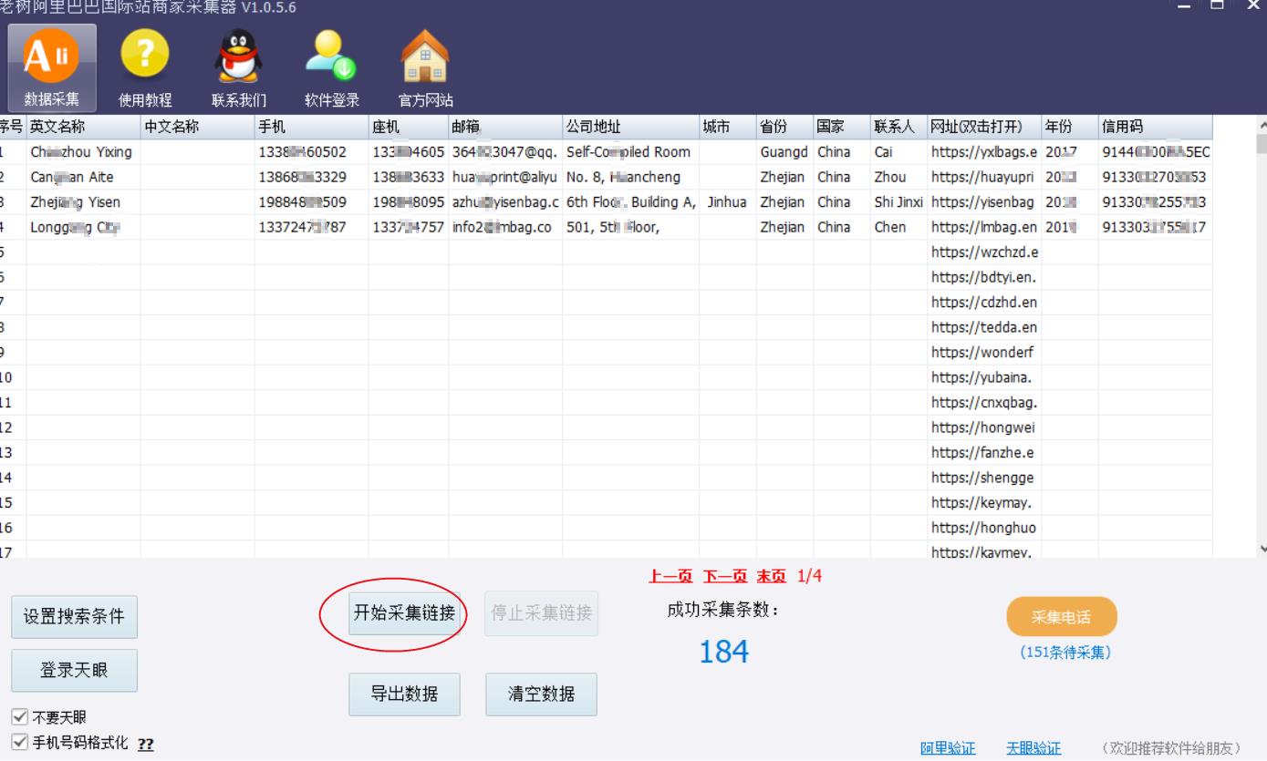Viewport: 1267px width, 761px height.
Task: Click the ?? help link
Action: (x=145, y=744)
